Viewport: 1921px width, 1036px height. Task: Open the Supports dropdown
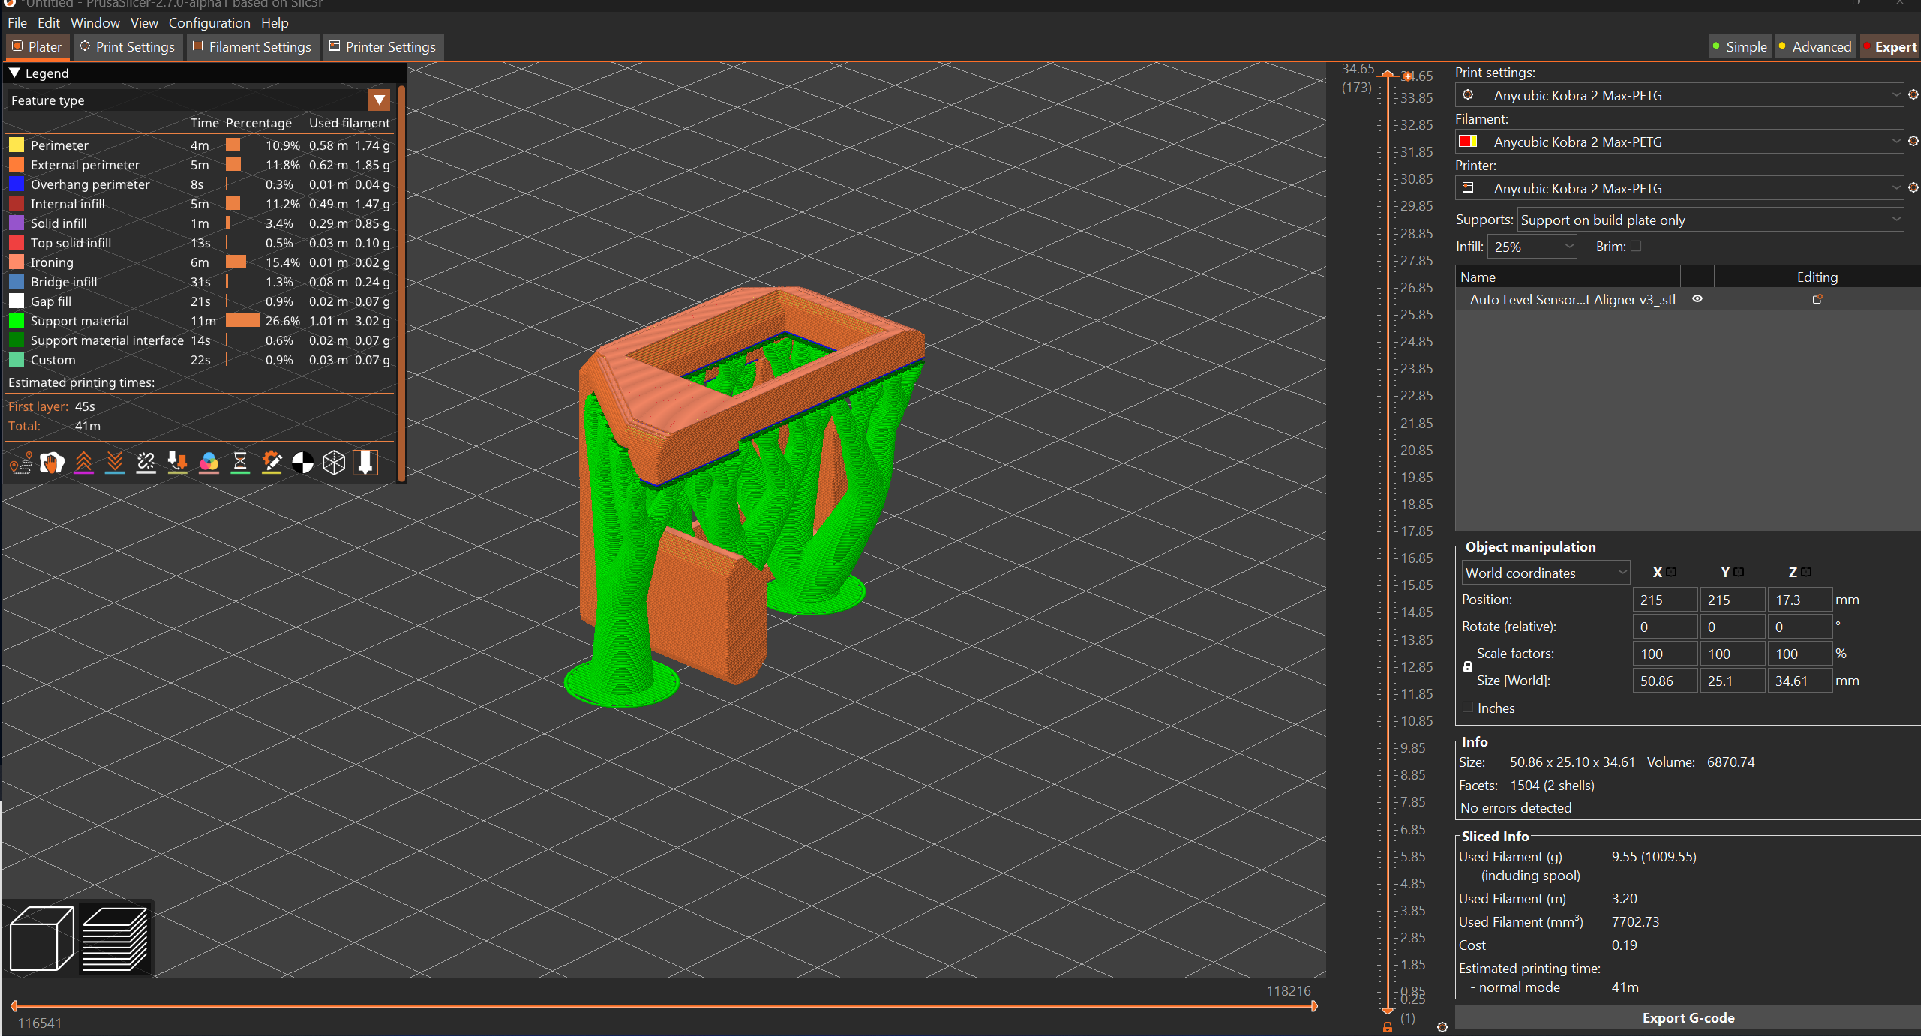point(1711,220)
